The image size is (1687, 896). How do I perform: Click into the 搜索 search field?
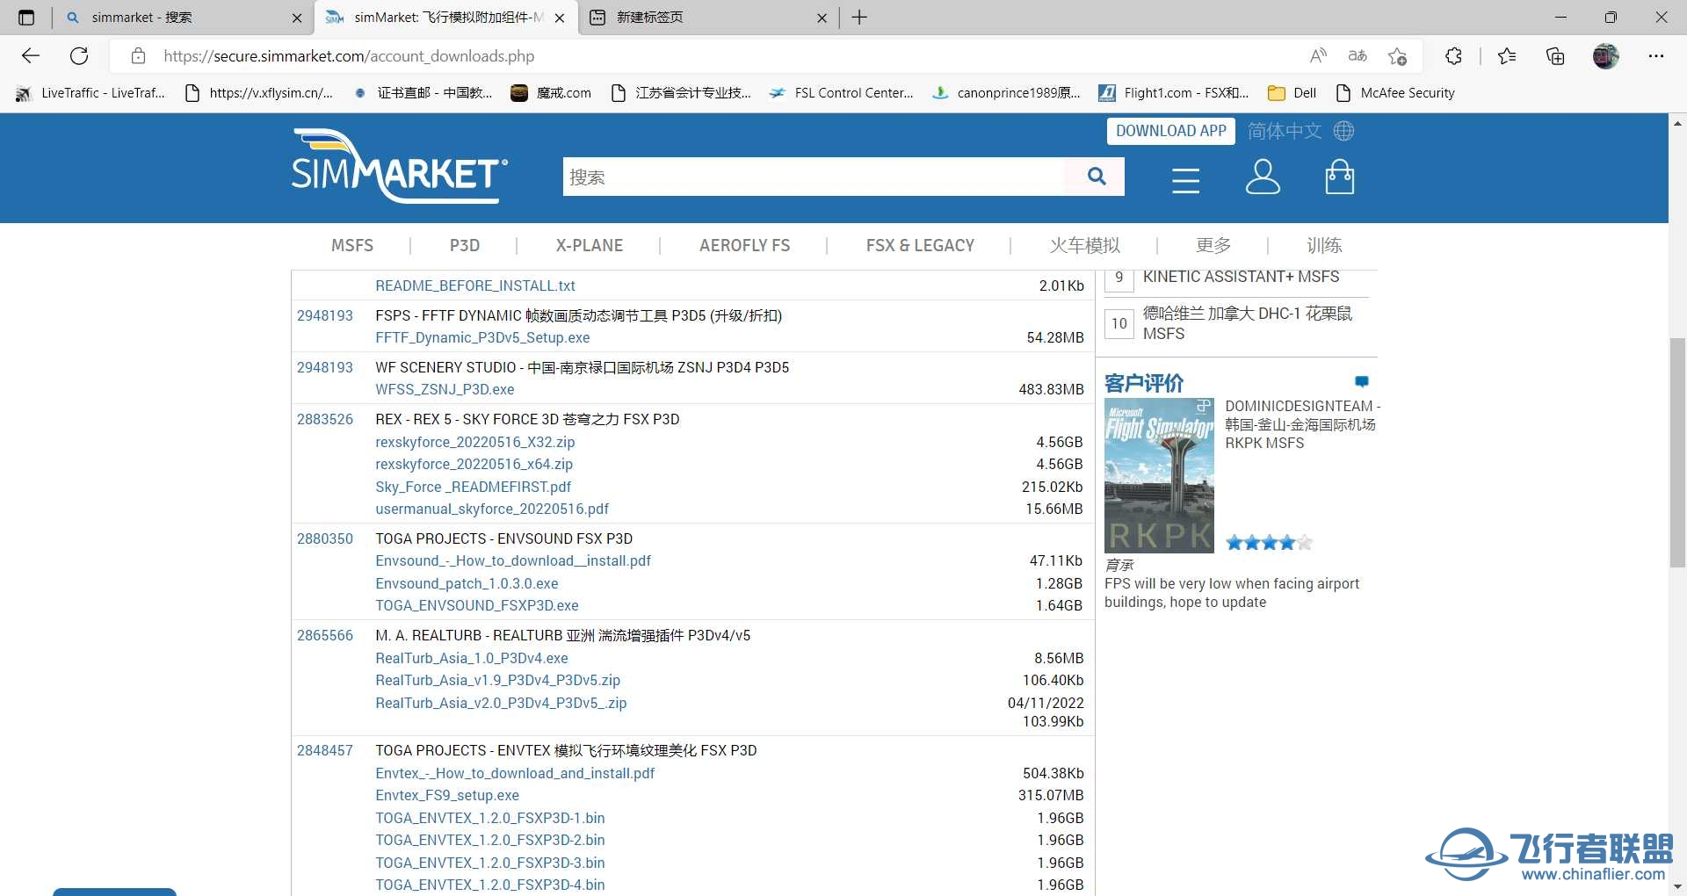tap(814, 177)
